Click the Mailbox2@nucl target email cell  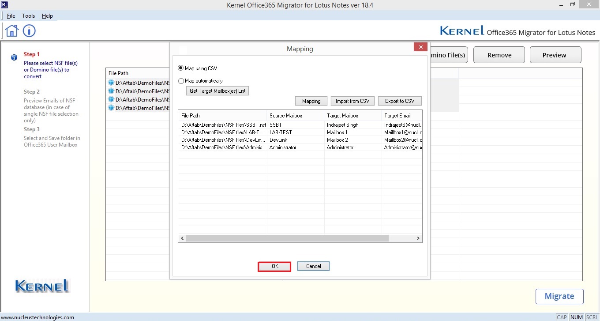(402, 140)
